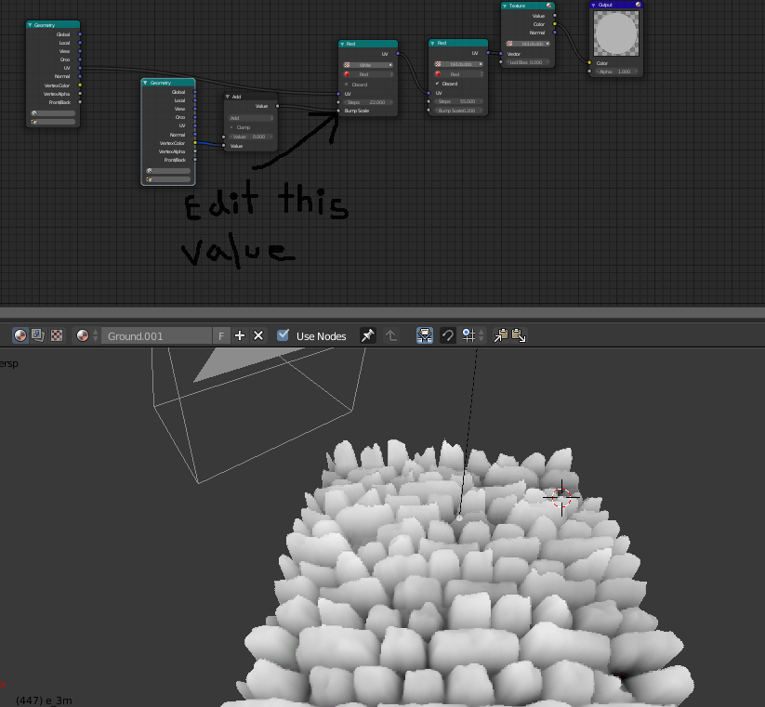Enable the unchecked Discard checkbox
765x707 pixels.
coord(347,85)
